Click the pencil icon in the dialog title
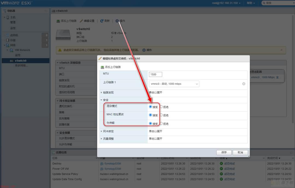 [x=100, y=59]
